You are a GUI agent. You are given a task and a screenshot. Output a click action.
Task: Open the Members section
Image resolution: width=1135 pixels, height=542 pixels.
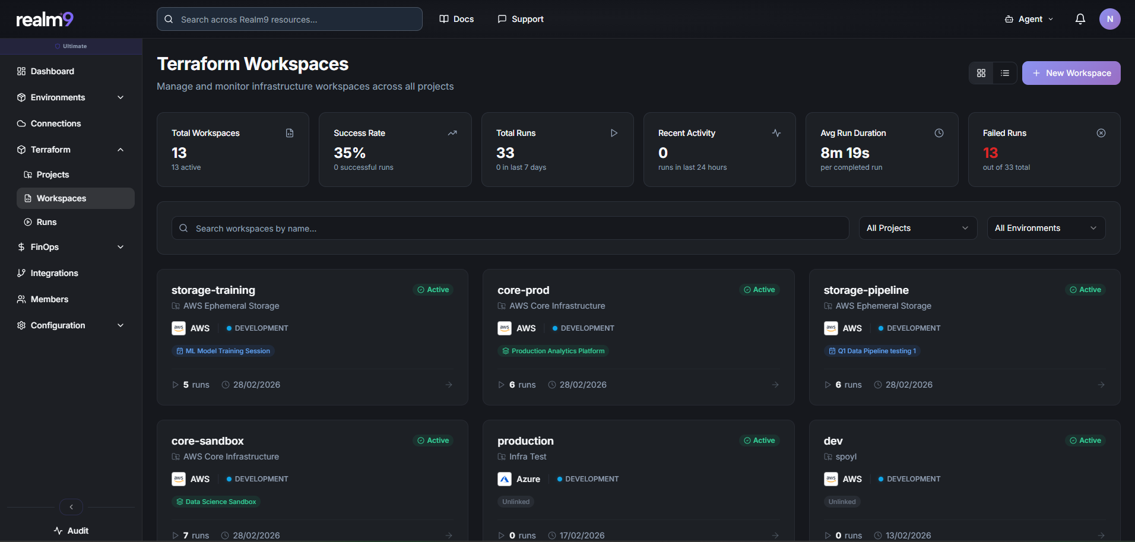coord(49,299)
